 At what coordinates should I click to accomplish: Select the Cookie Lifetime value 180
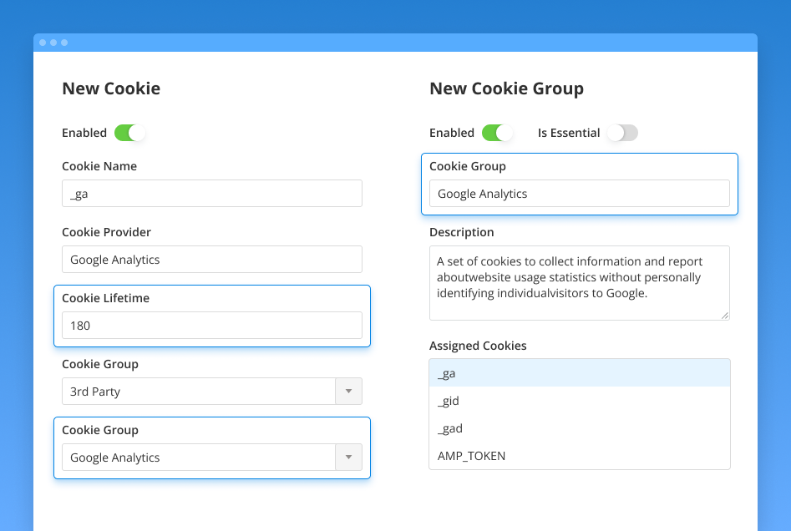point(211,325)
